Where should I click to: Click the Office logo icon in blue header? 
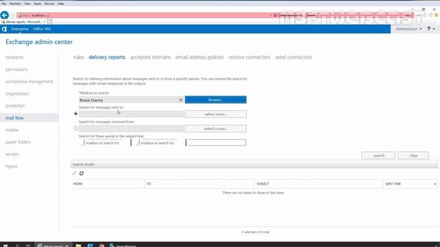click(4, 29)
